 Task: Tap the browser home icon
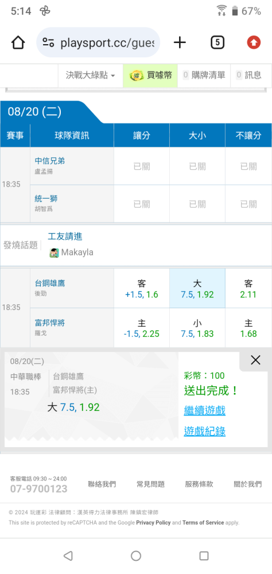pos(18,43)
